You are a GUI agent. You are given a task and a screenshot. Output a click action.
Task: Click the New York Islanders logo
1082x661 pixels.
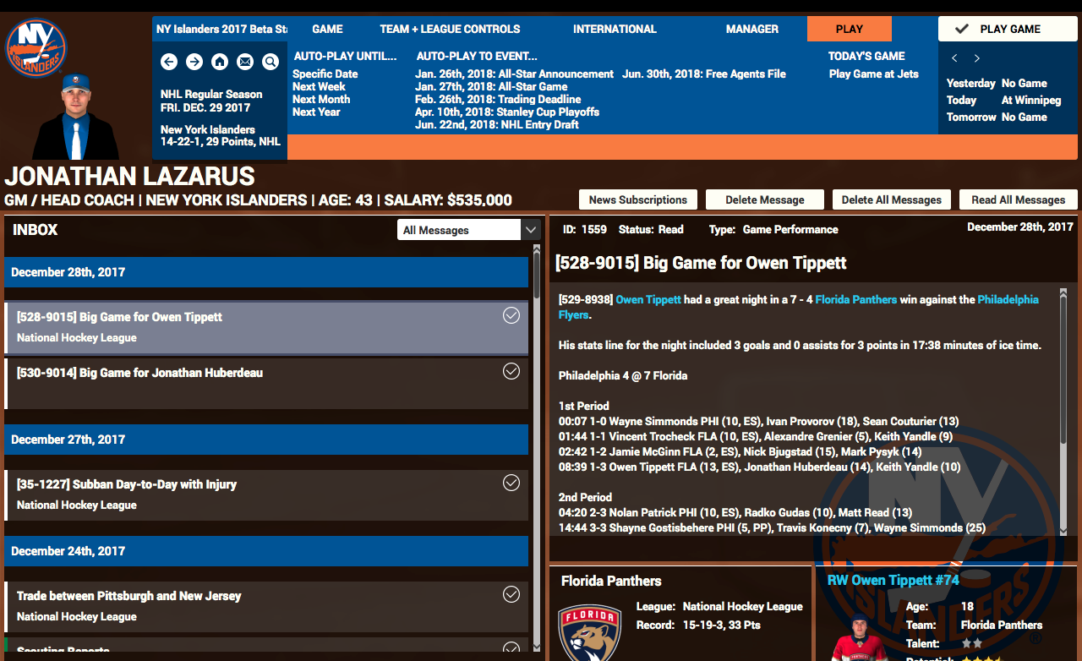tap(36, 48)
